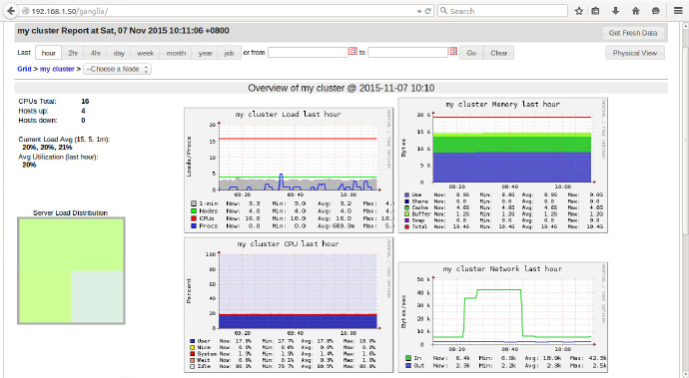Open the calendar icon for the to date
Image resolution: width=689 pixels, height=378 pixels.
point(453,52)
